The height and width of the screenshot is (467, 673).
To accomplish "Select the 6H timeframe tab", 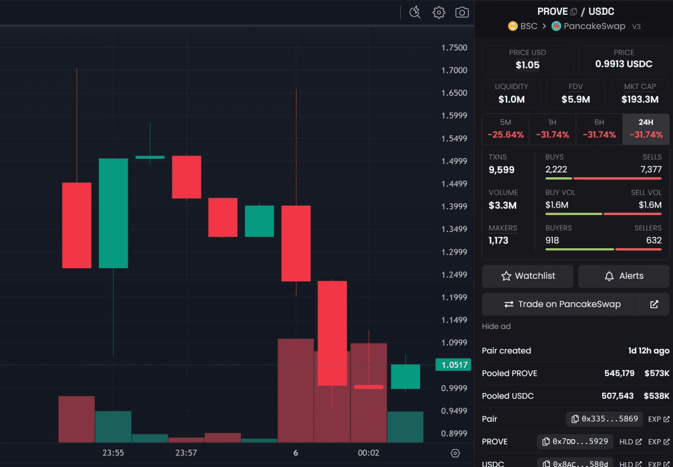I will pyautogui.click(x=599, y=129).
